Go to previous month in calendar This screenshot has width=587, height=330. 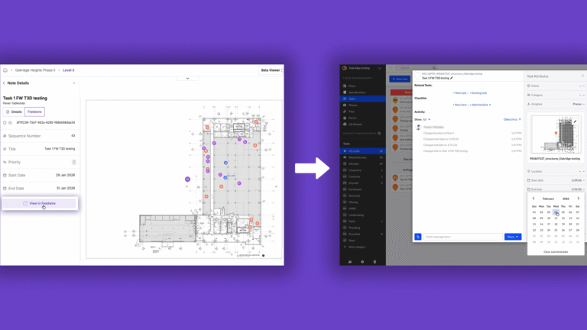535,198
